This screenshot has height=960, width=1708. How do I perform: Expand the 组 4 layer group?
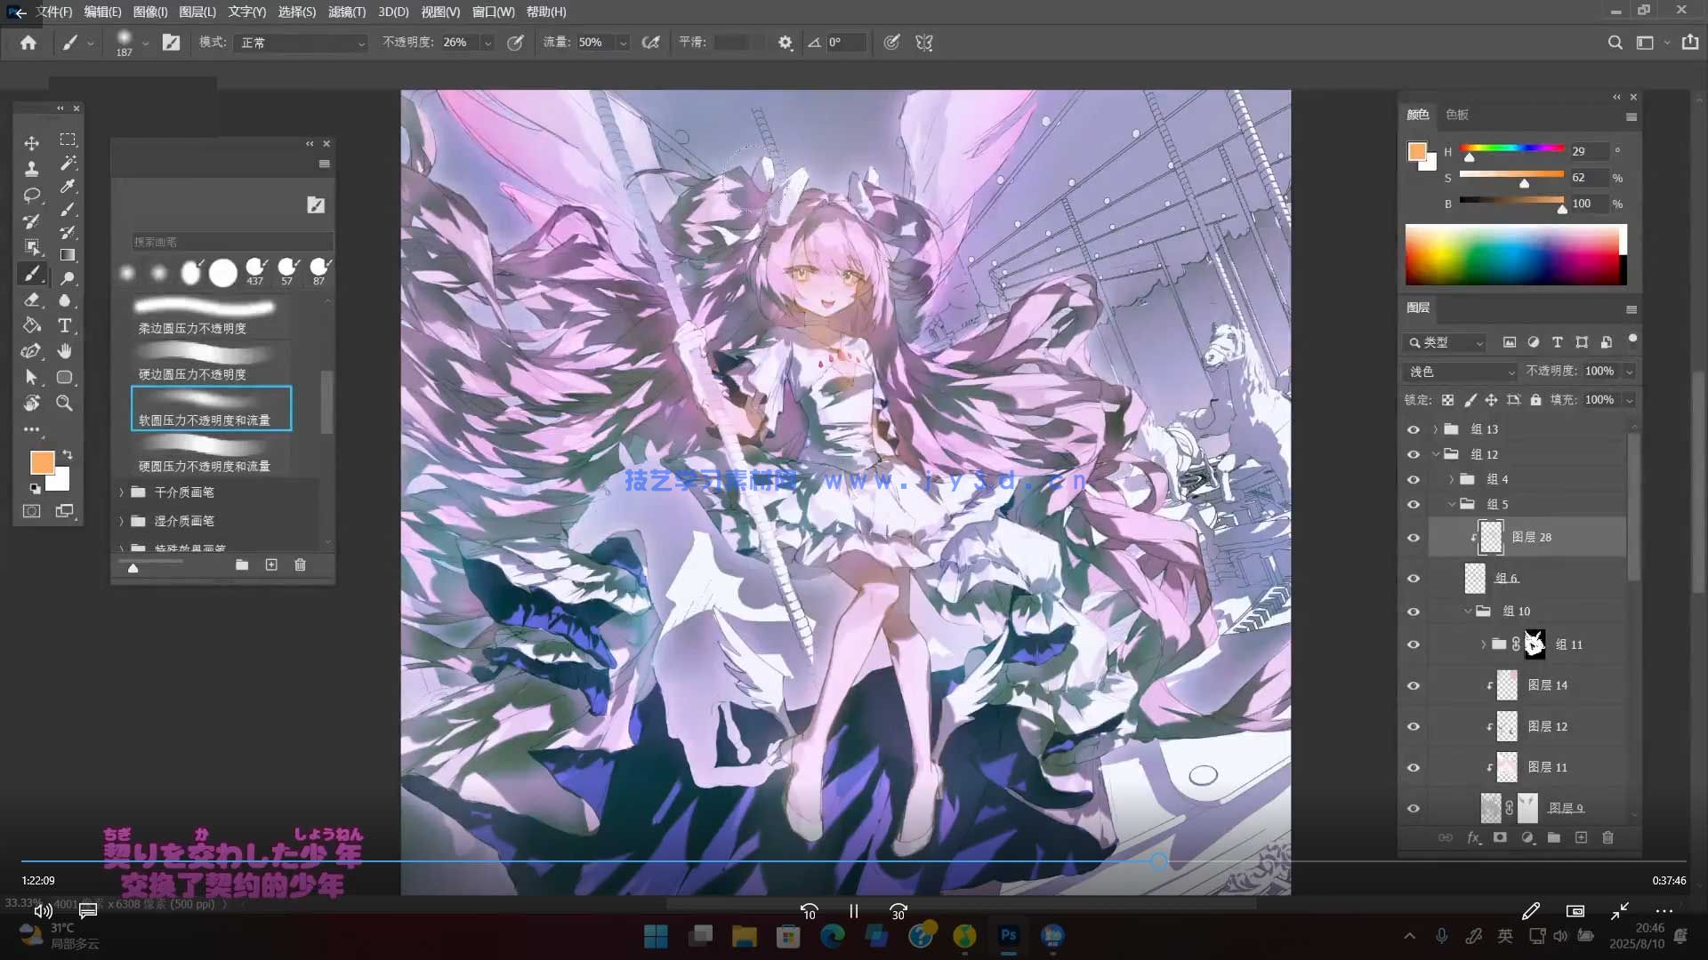1451,479
